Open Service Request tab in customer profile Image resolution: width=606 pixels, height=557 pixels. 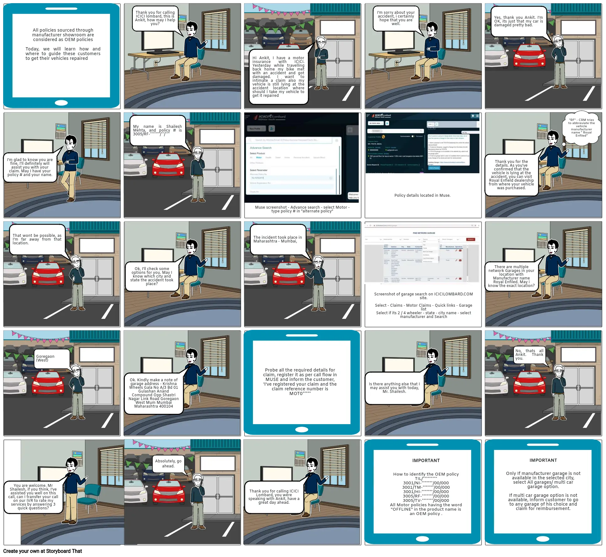(x=373, y=165)
